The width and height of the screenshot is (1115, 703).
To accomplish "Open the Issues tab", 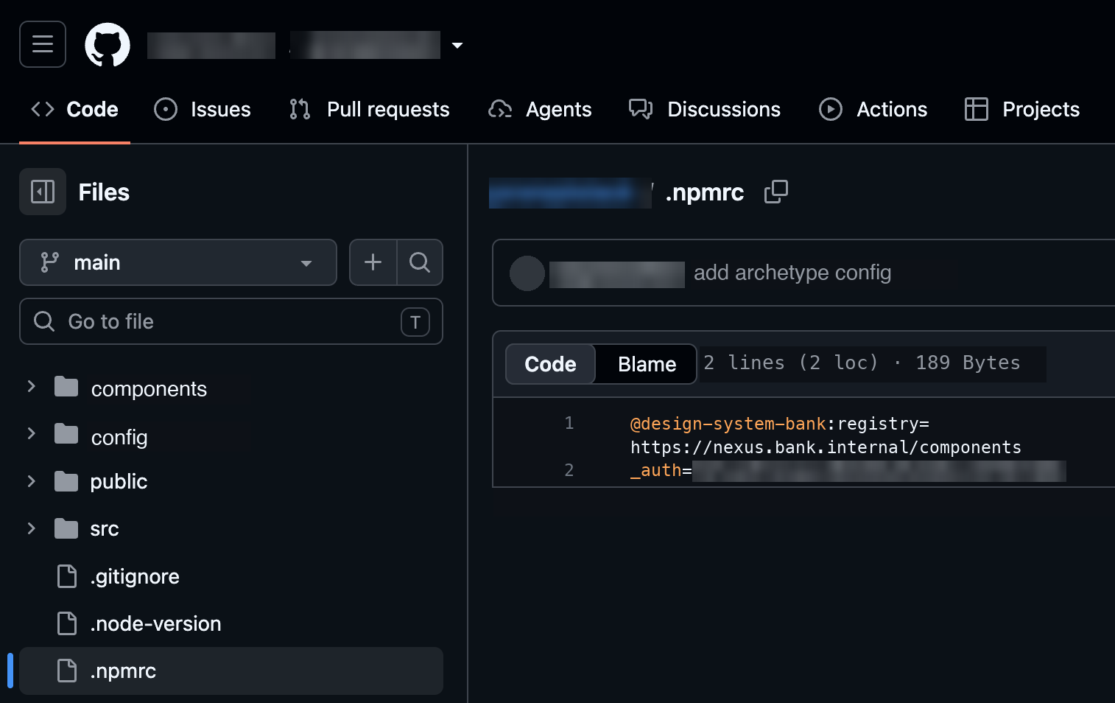I will tap(203, 109).
